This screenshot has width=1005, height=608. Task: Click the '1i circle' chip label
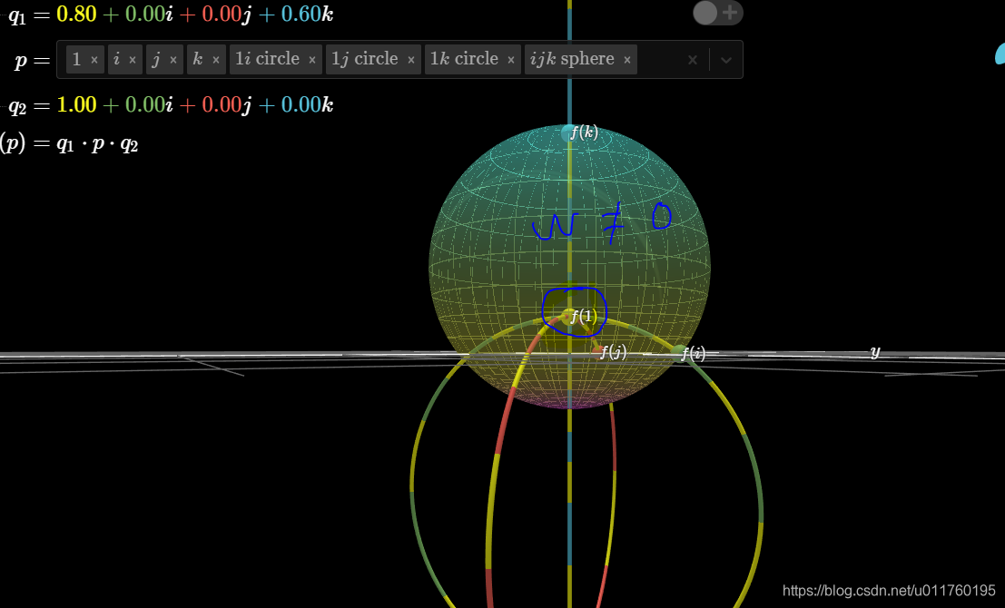(267, 59)
